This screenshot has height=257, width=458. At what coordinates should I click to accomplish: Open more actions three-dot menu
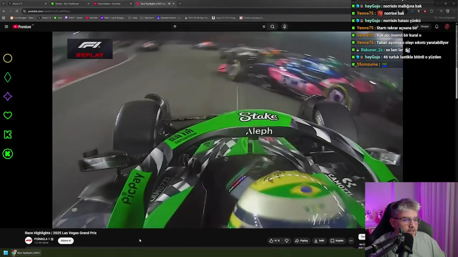click(x=351, y=241)
